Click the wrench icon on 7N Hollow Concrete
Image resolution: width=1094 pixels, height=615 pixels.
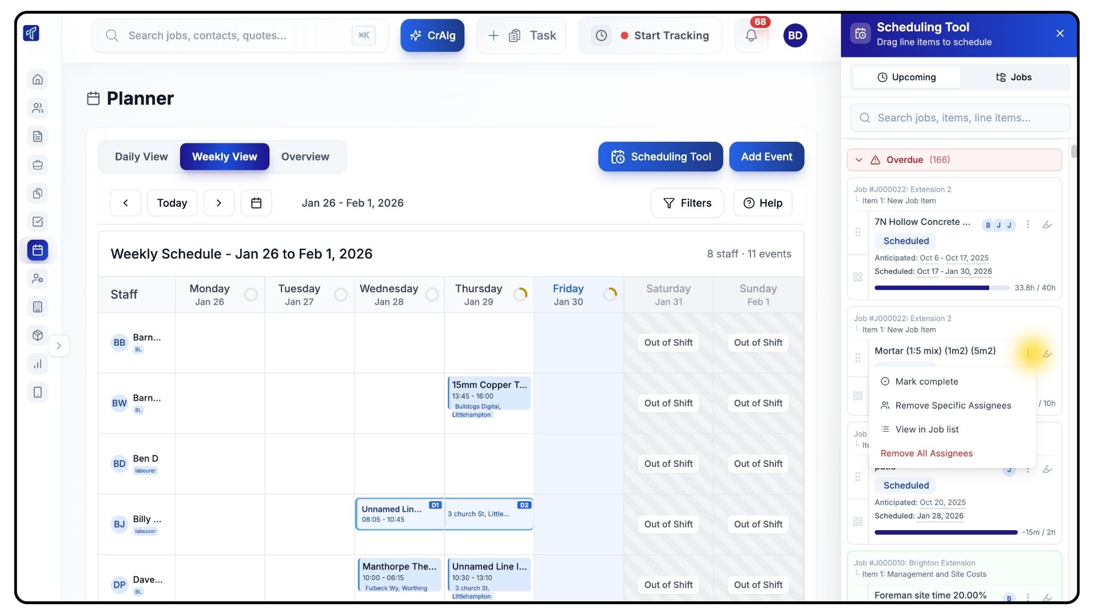tap(1047, 224)
